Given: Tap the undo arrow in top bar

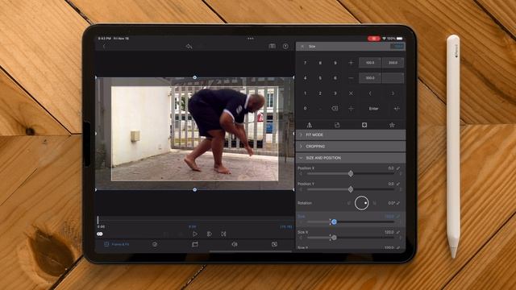Looking at the screenshot, I should 189,47.
